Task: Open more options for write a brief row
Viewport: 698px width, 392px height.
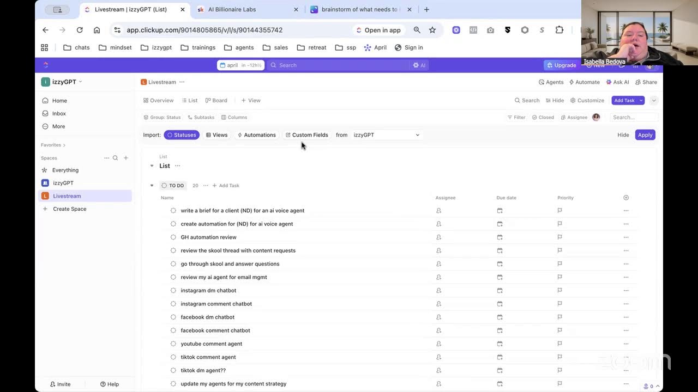Action: tap(626, 211)
